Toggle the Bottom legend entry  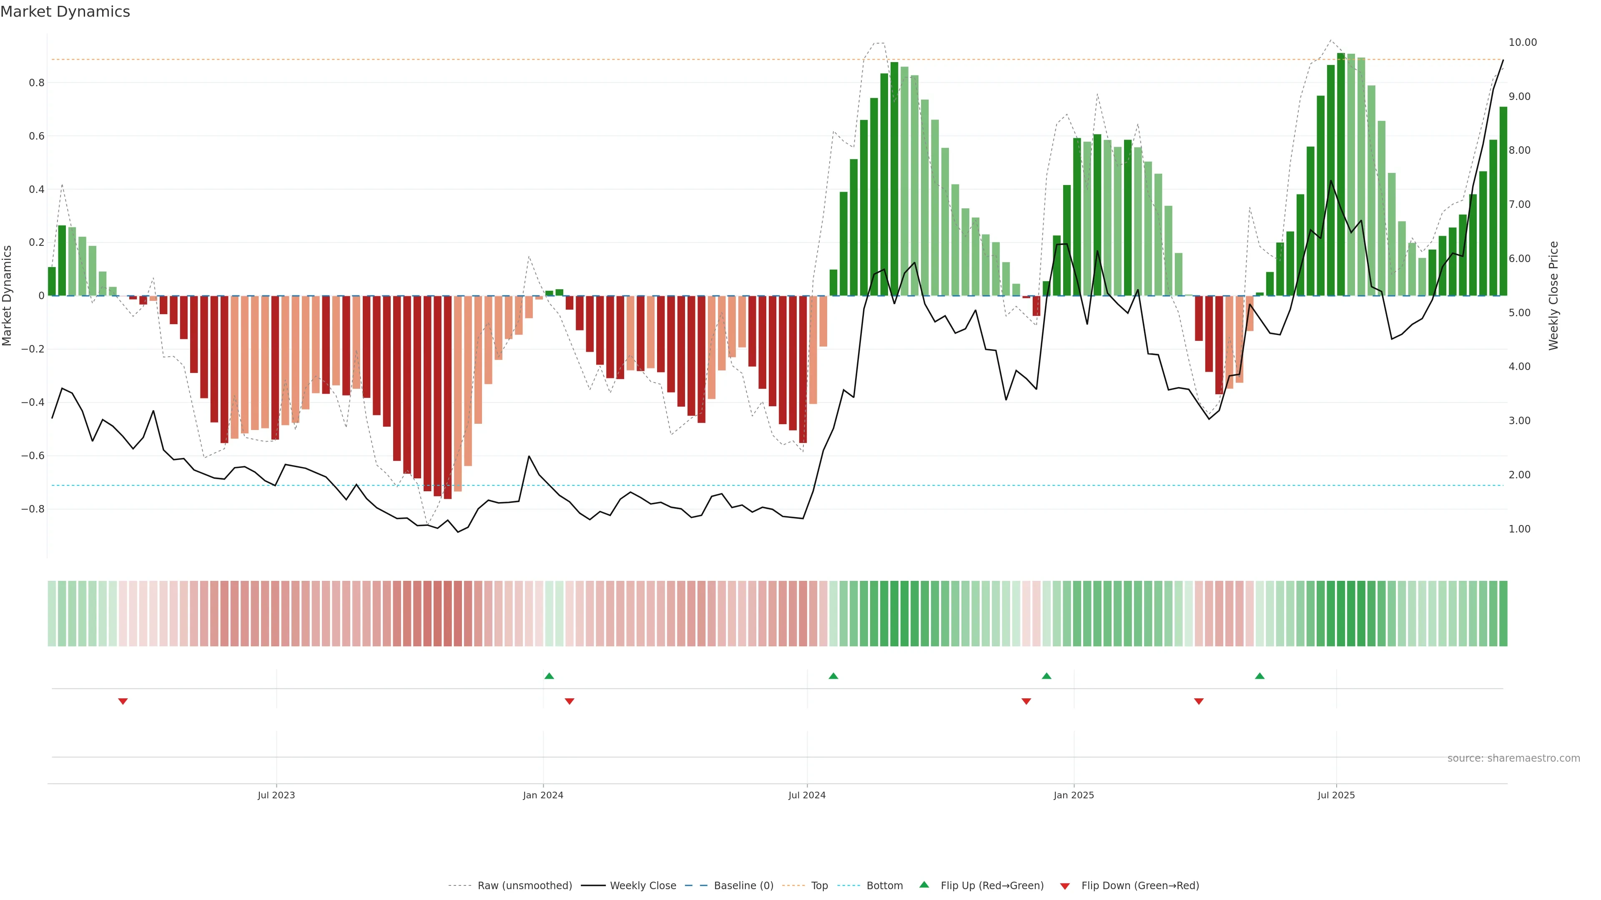click(884, 886)
